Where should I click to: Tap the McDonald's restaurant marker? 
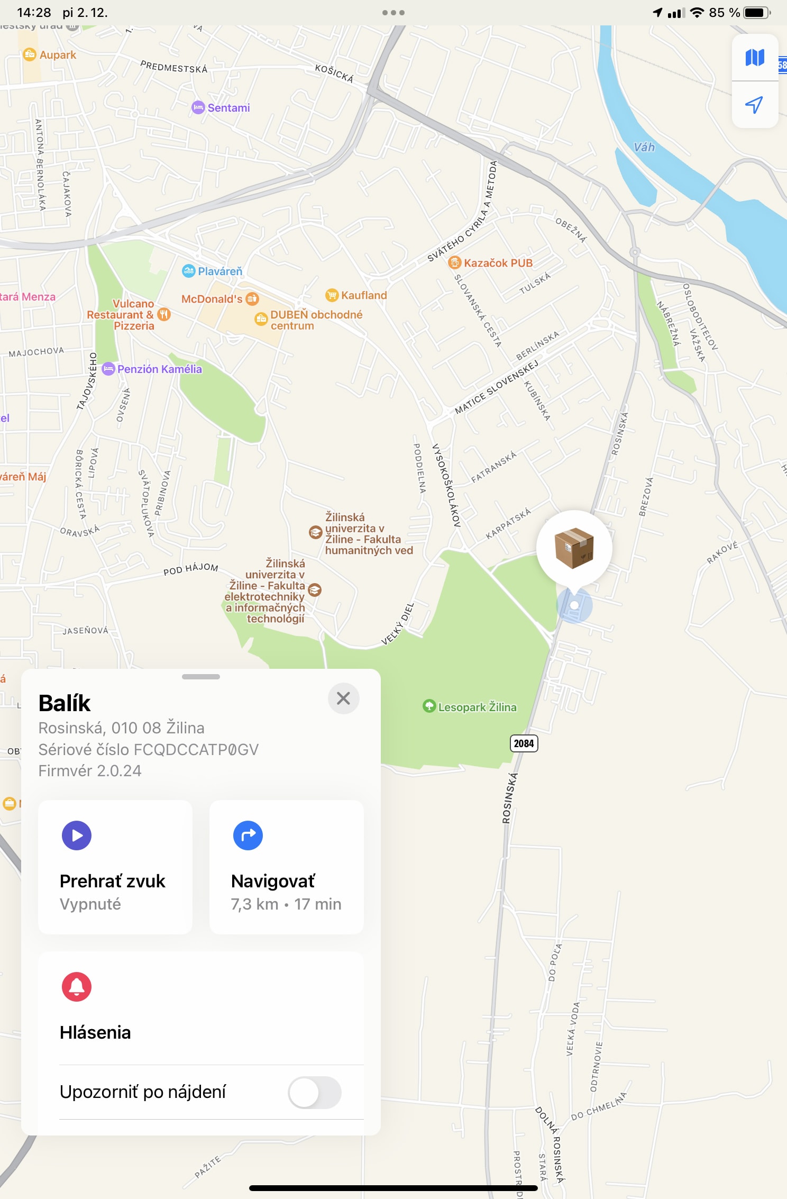point(252,299)
